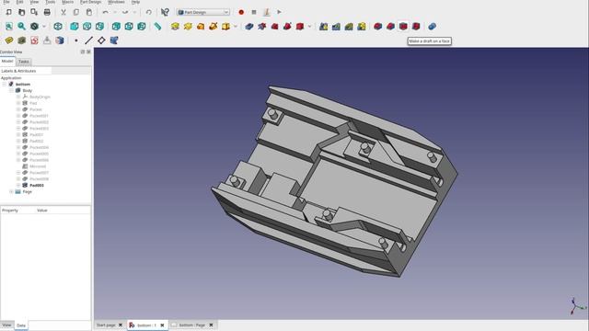This screenshot has height=331, width=589.
Task: Set the bottom view cube icon
Action: click(x=129, y=27)
